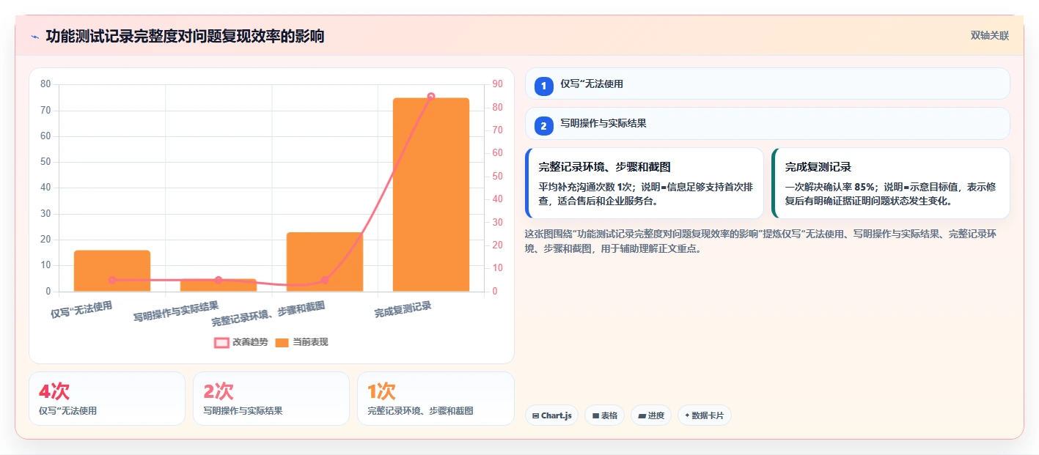Image resolution: width=1039 pixels, height=455 pixels.
Task: Click numbered badge 1 in the list
Action: click(543, 86)
